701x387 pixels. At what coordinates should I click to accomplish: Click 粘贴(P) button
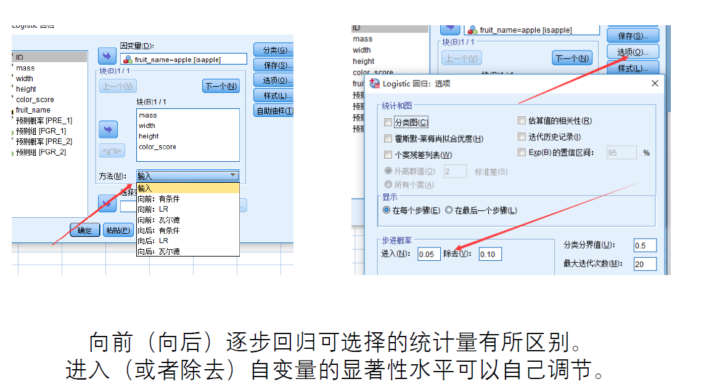[x=118, y=230]
